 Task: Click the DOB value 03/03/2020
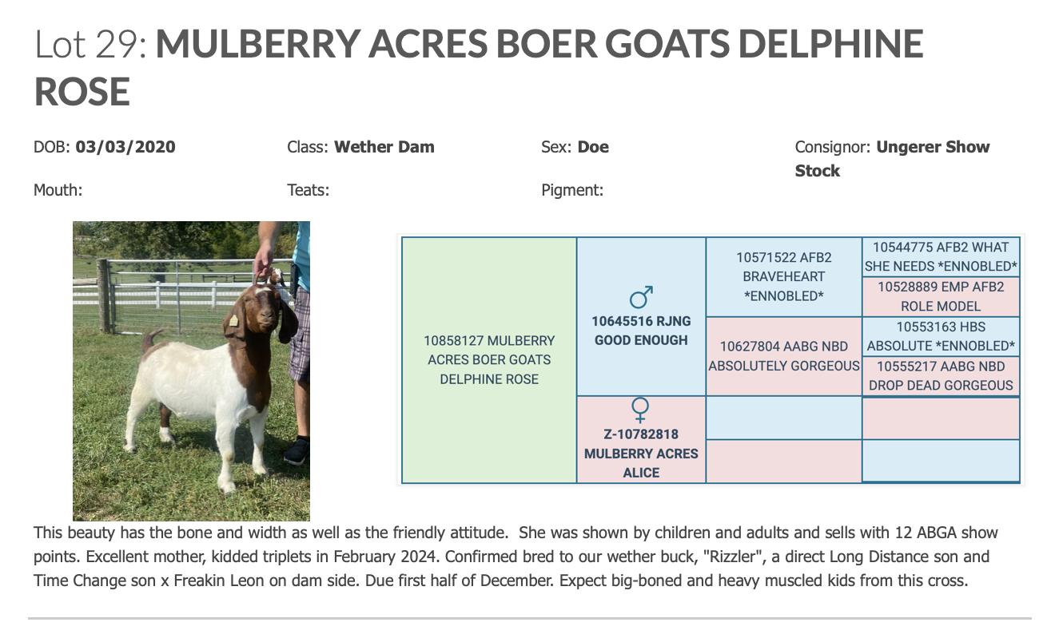[x=125, y=147]
